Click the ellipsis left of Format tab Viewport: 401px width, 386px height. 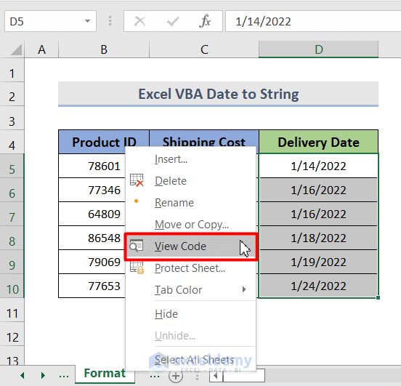point(64,376)
